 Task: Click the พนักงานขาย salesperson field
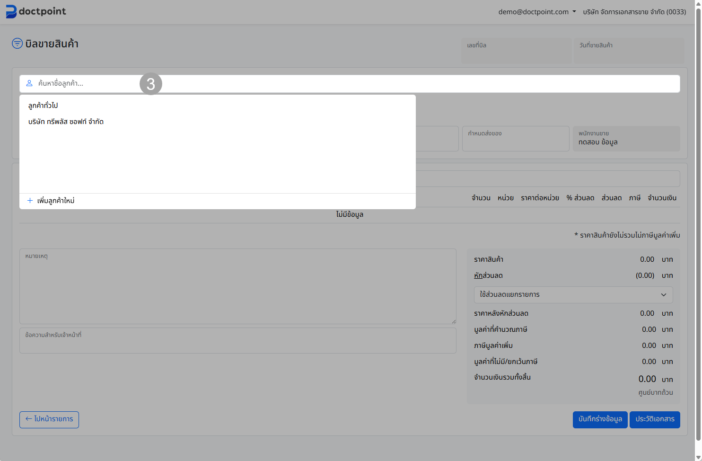tap(626, 139)
